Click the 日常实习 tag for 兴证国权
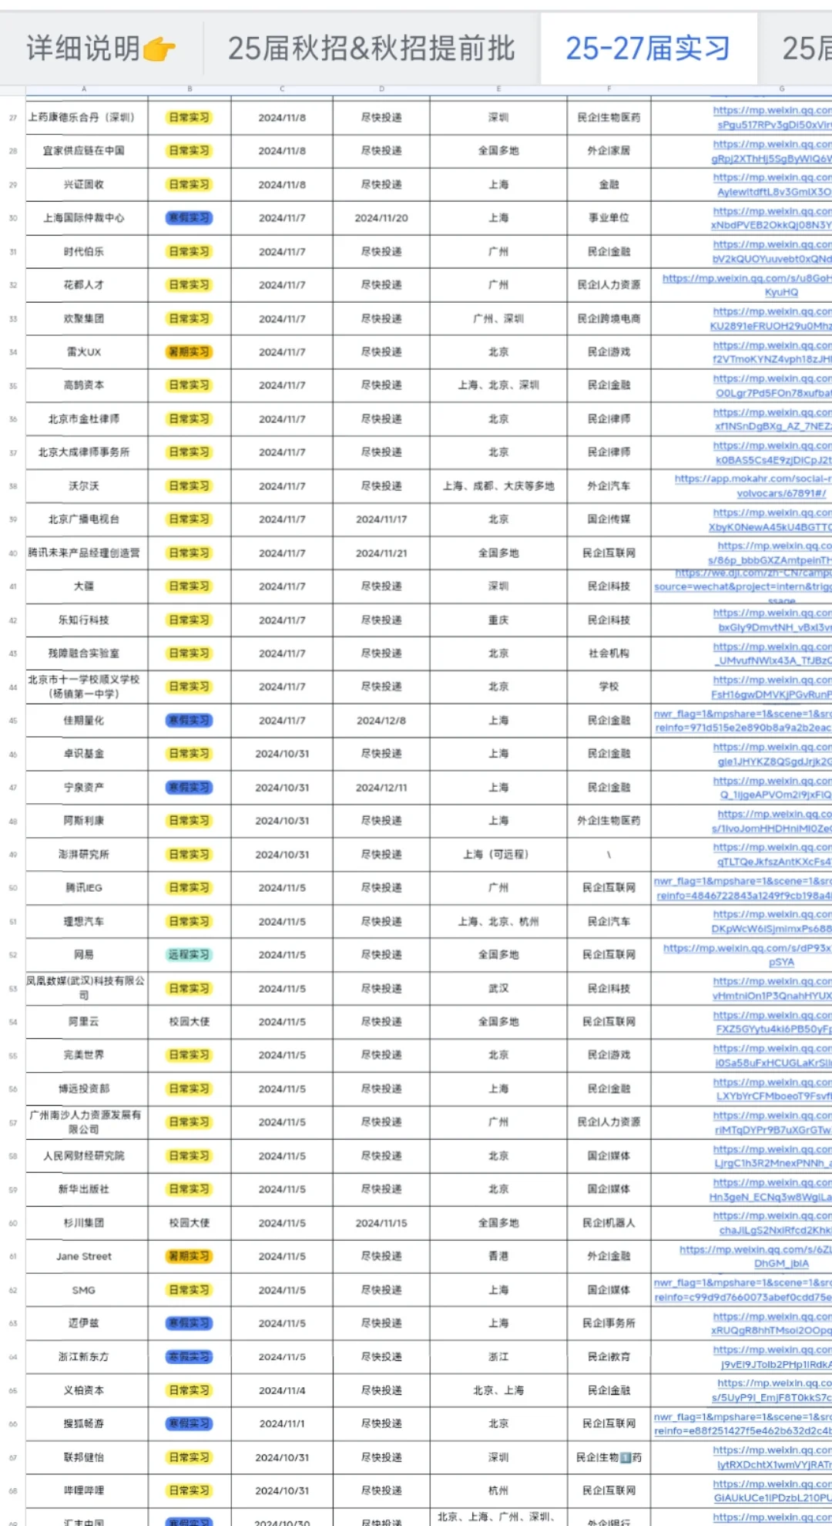 pos(190,185)
